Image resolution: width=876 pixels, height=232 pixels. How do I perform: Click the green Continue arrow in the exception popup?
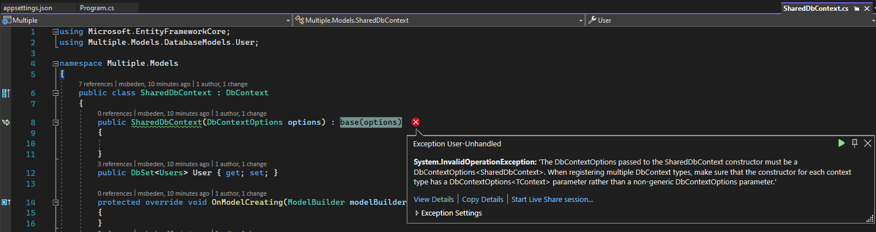pos(841,144)
